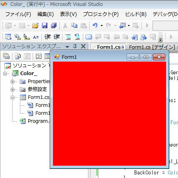This screenshot has width=178, height=178.
Task: Select the Color_ project in tree
Action: click(x=29, y=74)
